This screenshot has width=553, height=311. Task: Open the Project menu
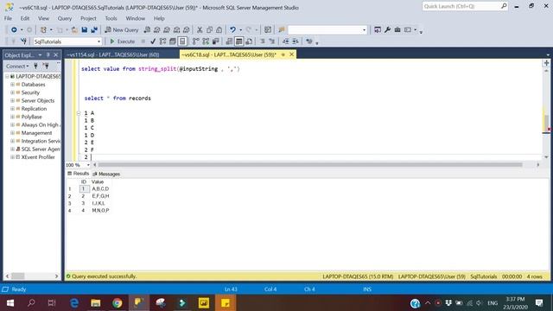tap(88, 18)
